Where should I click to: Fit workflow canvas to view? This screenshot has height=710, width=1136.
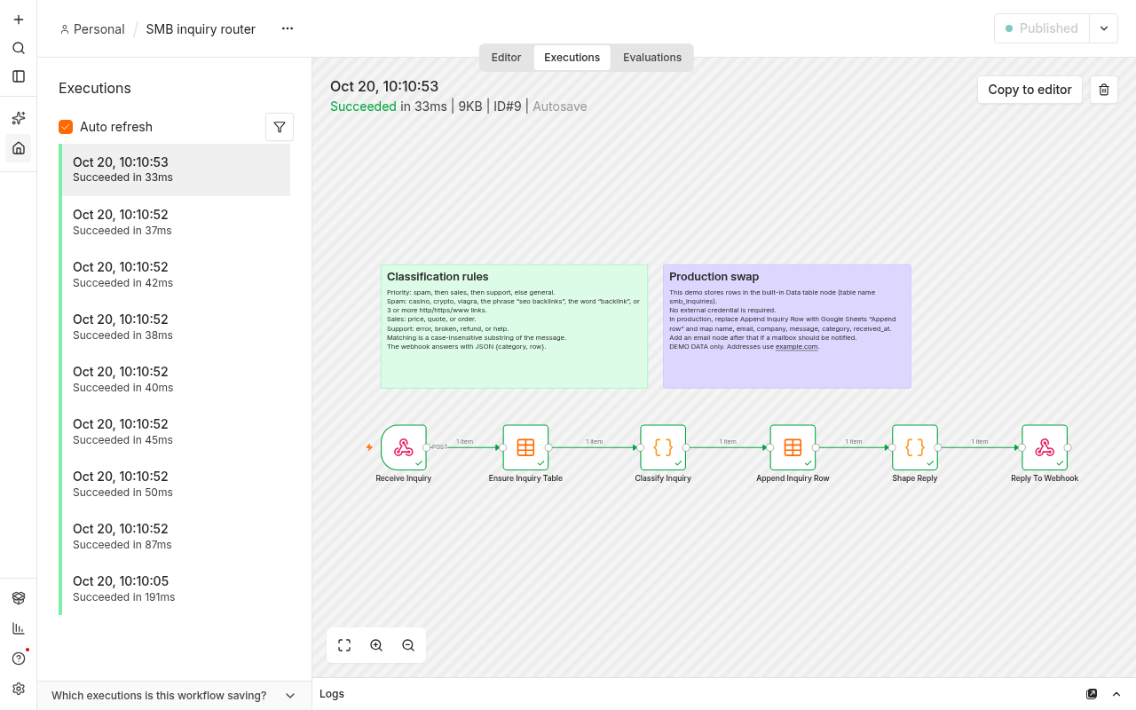click(344, 645)
